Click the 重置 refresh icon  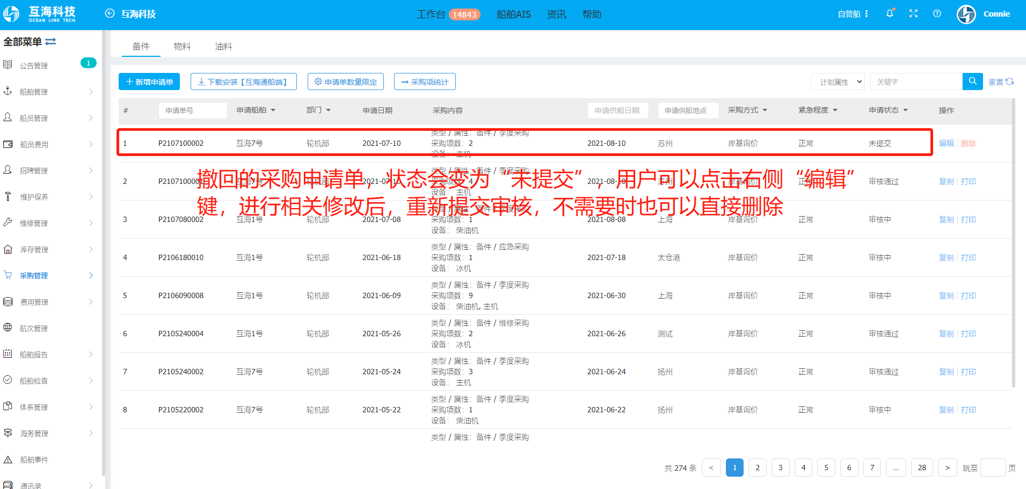1010,81
